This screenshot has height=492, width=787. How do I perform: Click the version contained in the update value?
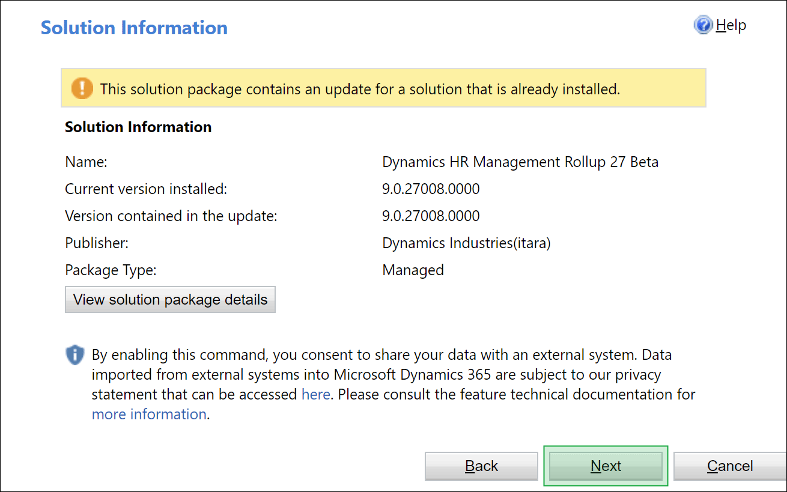pyautogui.click(x=431, y=216)
